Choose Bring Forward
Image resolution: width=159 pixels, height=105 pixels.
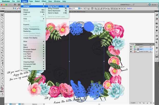click(x=57, y=8)
